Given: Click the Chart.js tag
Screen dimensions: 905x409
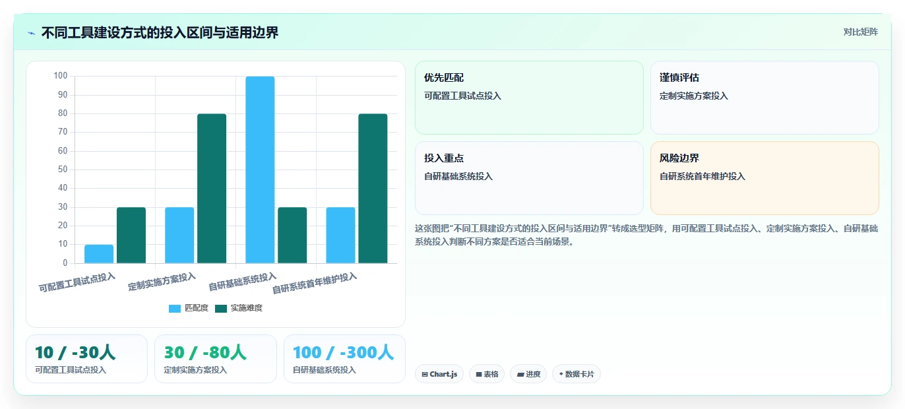Looking at the screenshot, I should click(x=439, y=374).
